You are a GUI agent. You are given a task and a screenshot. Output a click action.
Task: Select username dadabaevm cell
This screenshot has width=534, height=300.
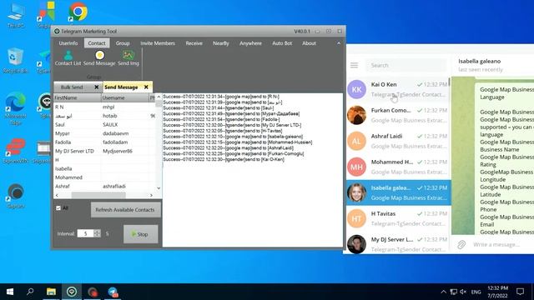[124, 133]
